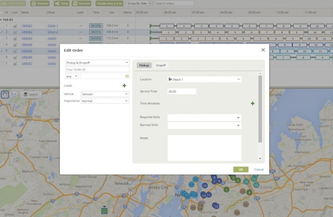This screenshot has height=217, width=333.
Task: Untick the checkbox for row 5 Vehicle5
Action: click(2, 51)
